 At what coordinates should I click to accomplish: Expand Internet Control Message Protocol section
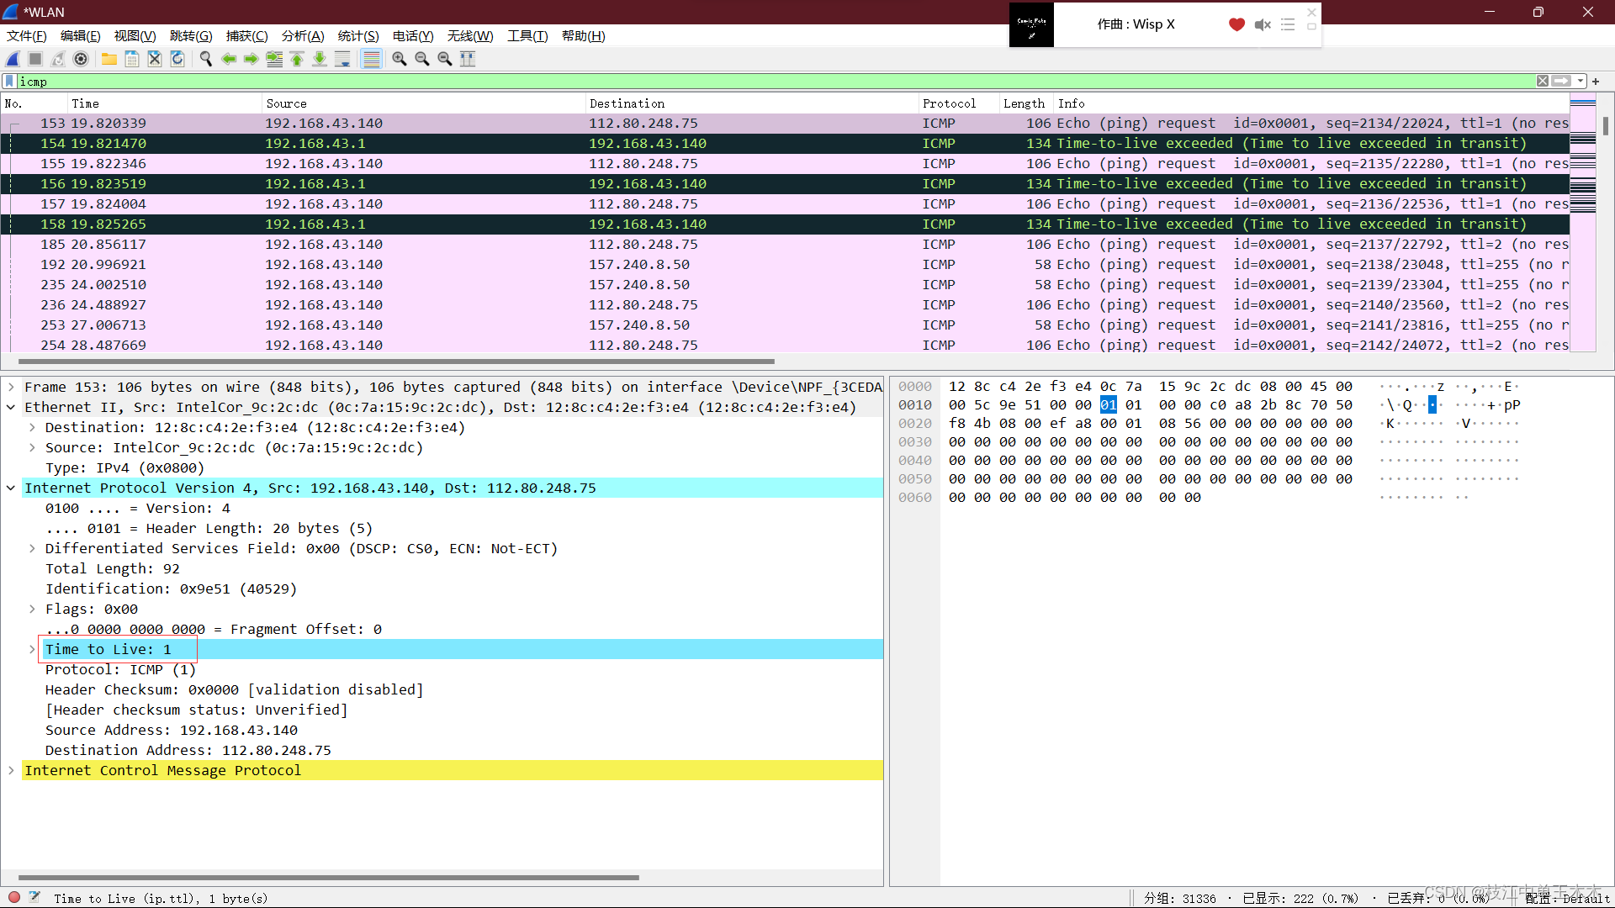[x=11, y=770]
